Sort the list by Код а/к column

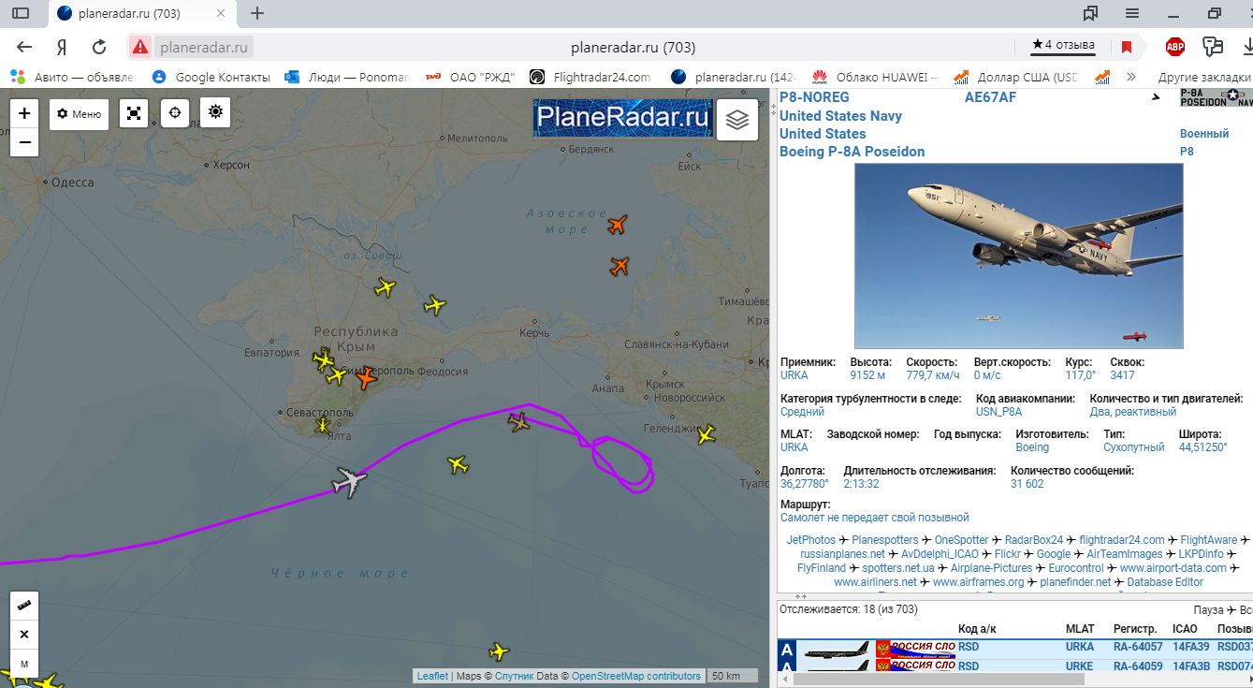click(977, 629)
